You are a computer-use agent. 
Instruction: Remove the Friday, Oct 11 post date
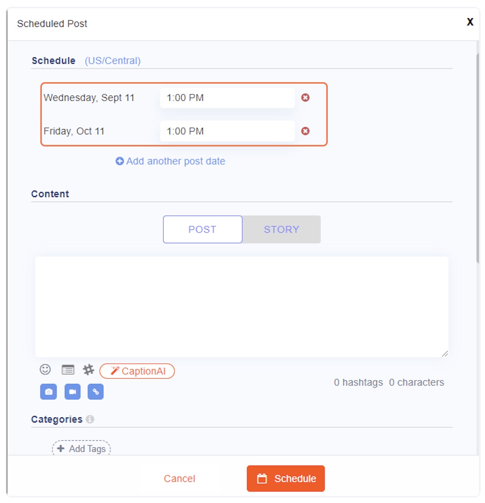pos(305,131)
